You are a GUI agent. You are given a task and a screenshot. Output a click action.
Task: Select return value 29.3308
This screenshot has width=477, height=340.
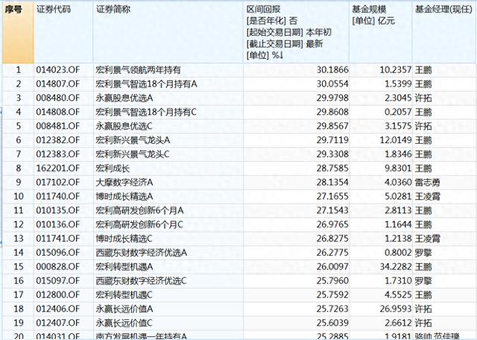point(332,154)
